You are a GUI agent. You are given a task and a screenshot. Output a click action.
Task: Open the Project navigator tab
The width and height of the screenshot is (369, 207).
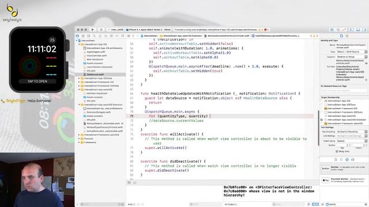click(x=77, y=36)
